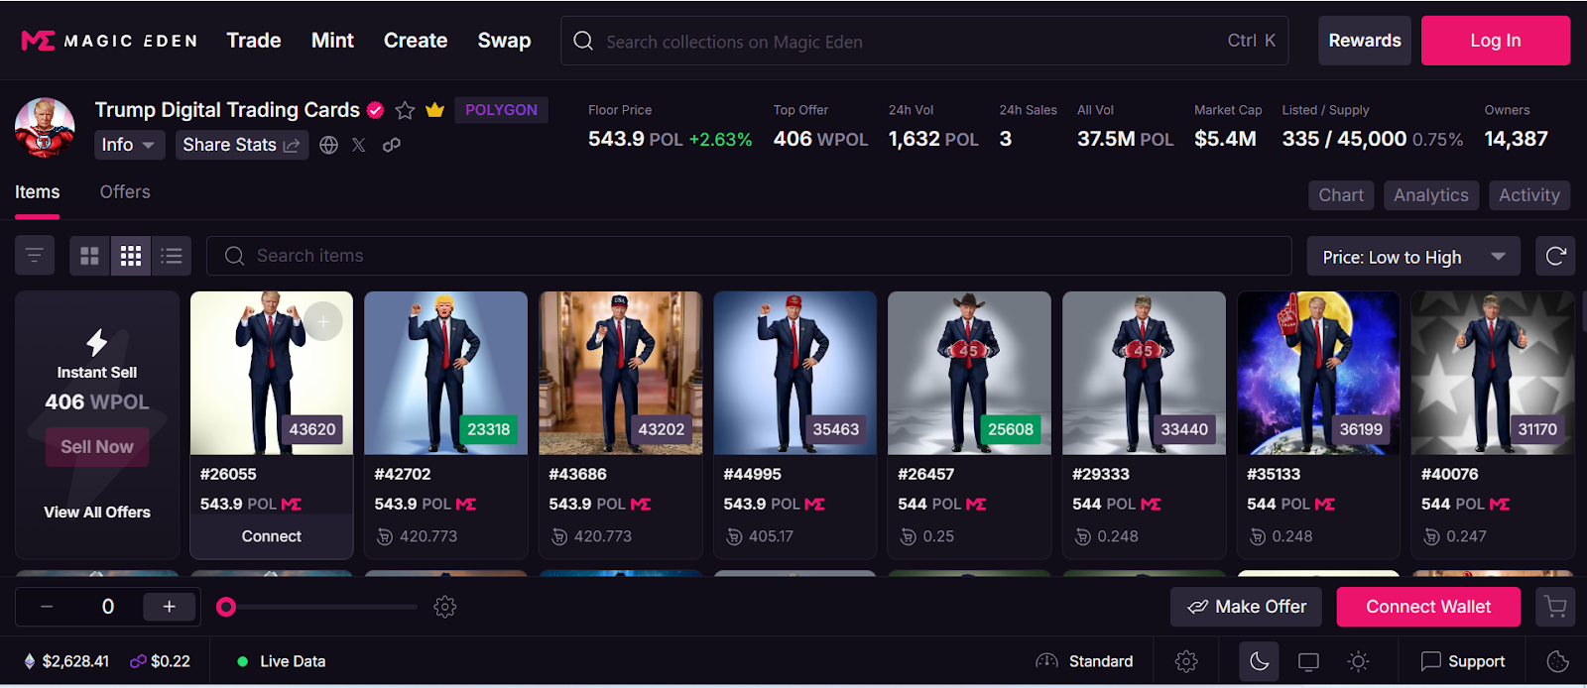The image size is (1587, 688).
Task: Click the Connect Wallet button
Action: tap(1428, 607)
